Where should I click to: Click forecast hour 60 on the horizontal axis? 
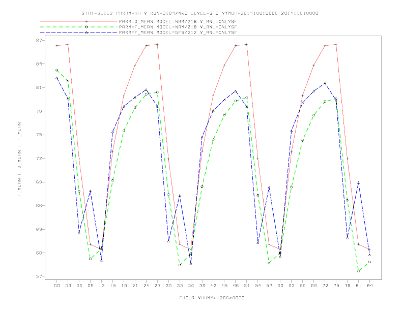click(x=280, y=286)
